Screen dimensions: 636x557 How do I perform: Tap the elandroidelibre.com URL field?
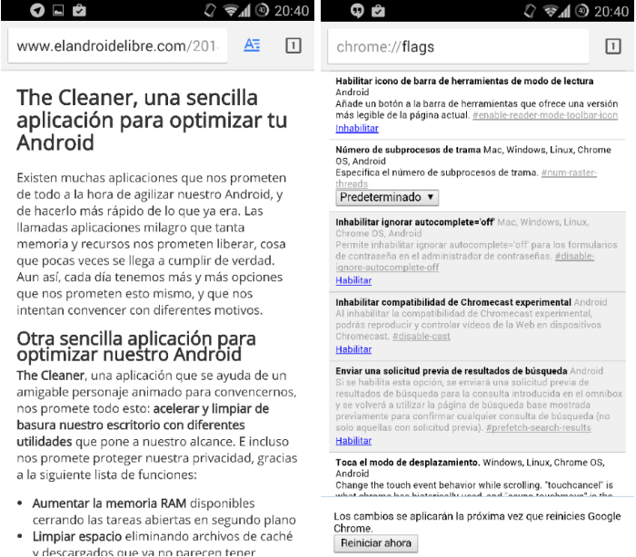[x=118, y=46]
